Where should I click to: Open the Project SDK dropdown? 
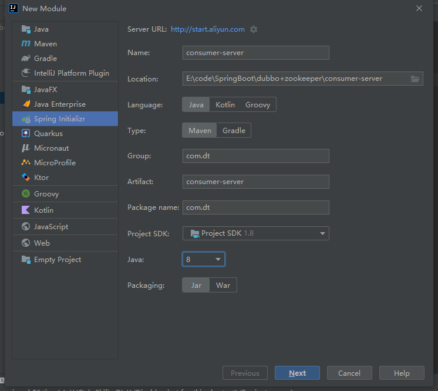(x=255, y=233)
